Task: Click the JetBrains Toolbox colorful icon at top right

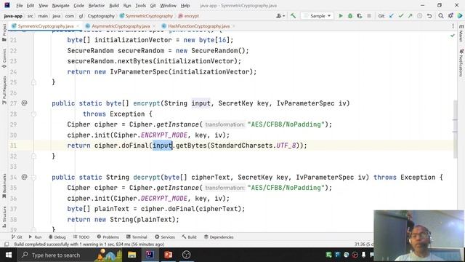Action: 460,16
